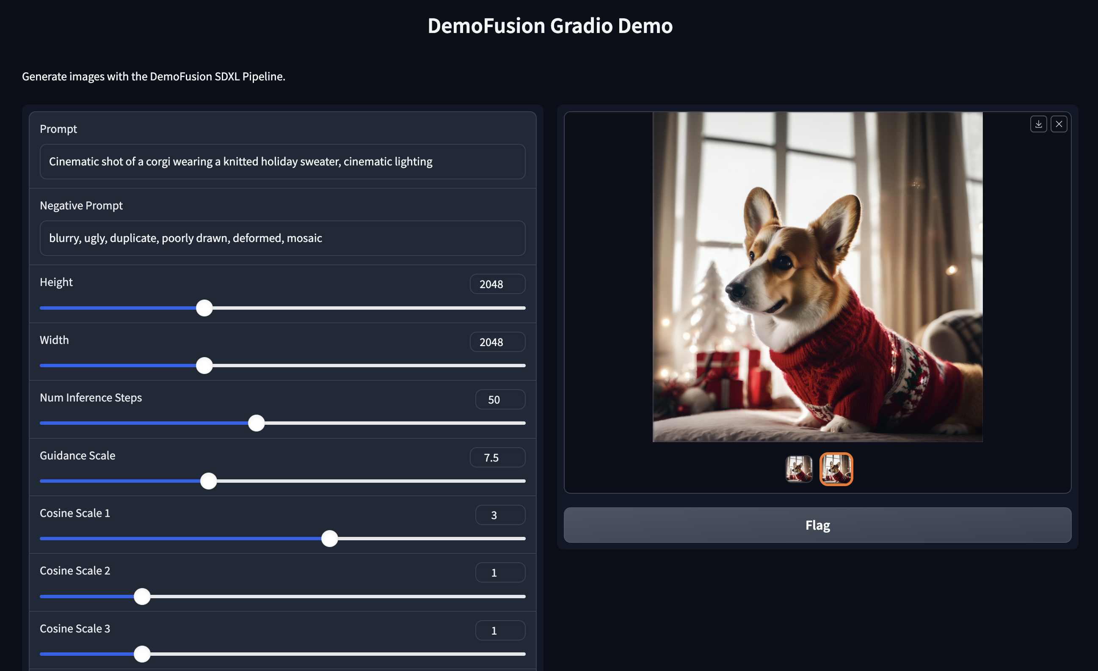Download the generated corgi image
This screenshot has height=671, width=1098.
(1038, 124)
